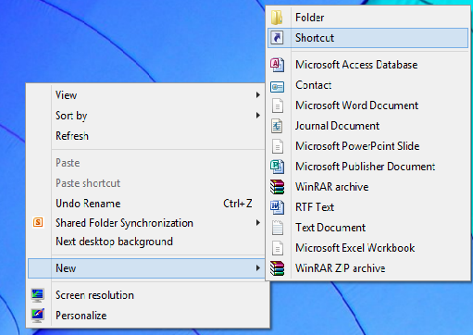The width and height of the screenshot is (473, 335).
Task: Click the Microsoft Publisher Document icon
Action: pyautogui.click(x=277, y=167)
